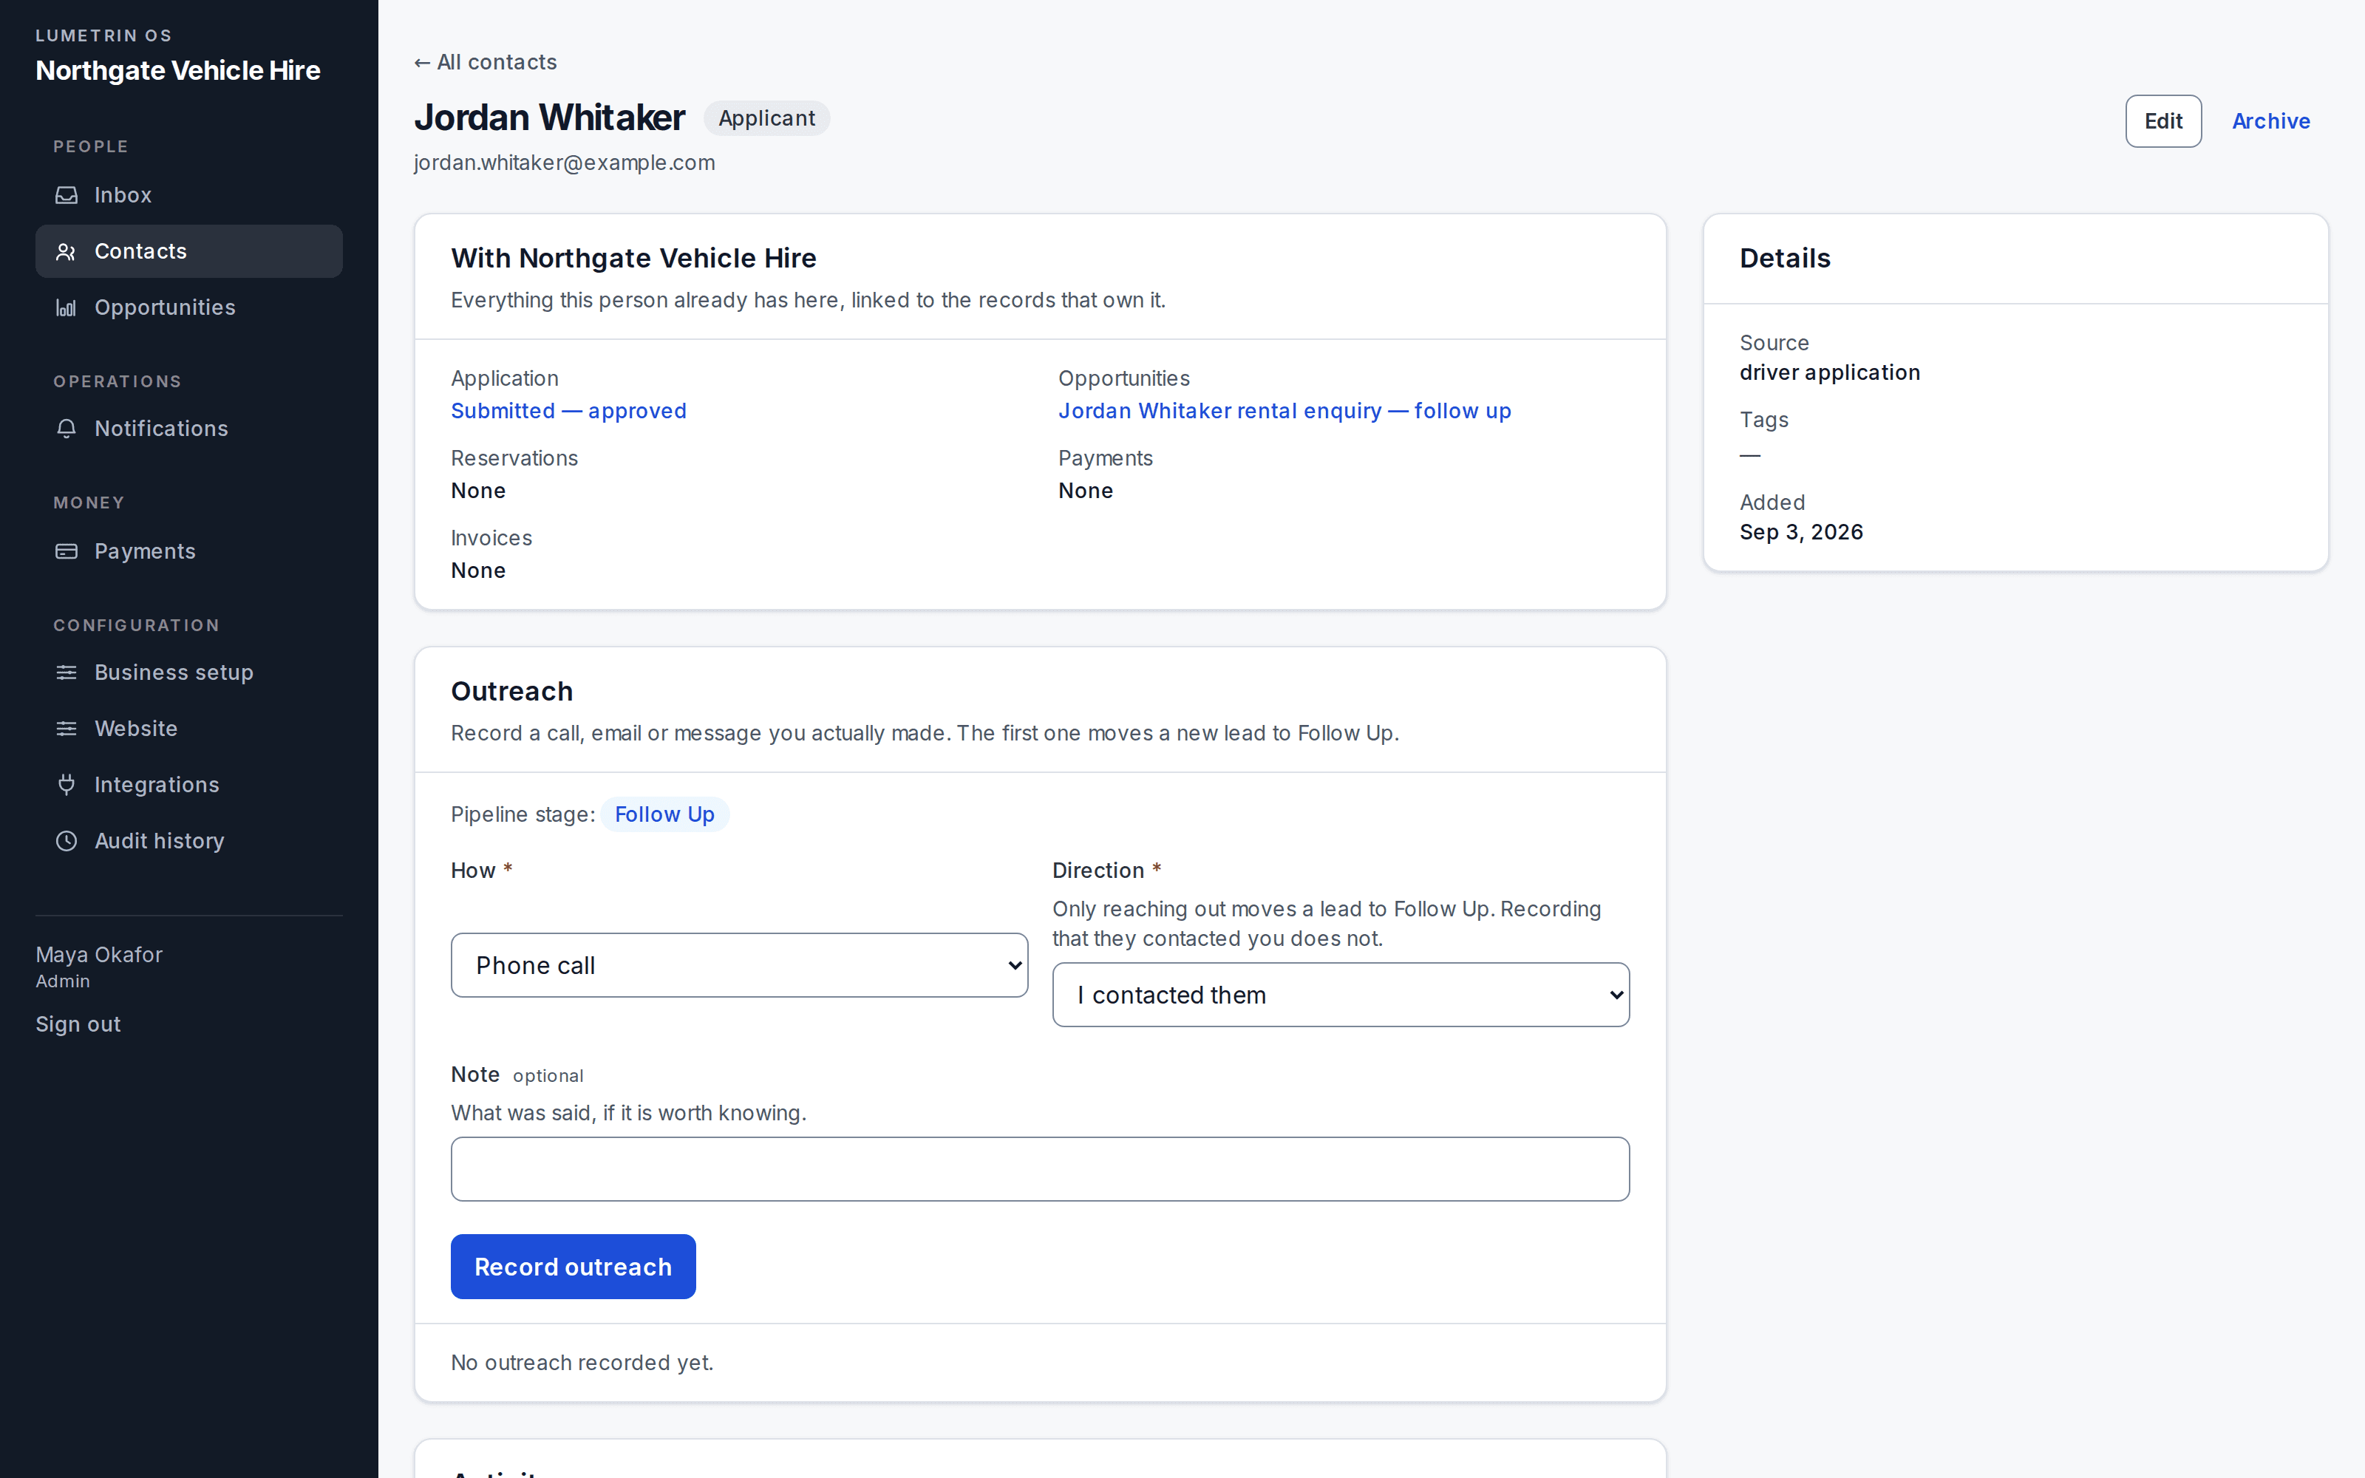Open the Inbox menu item
The height and width of the screenshot is (1478, 2365).
coord(188,196)
